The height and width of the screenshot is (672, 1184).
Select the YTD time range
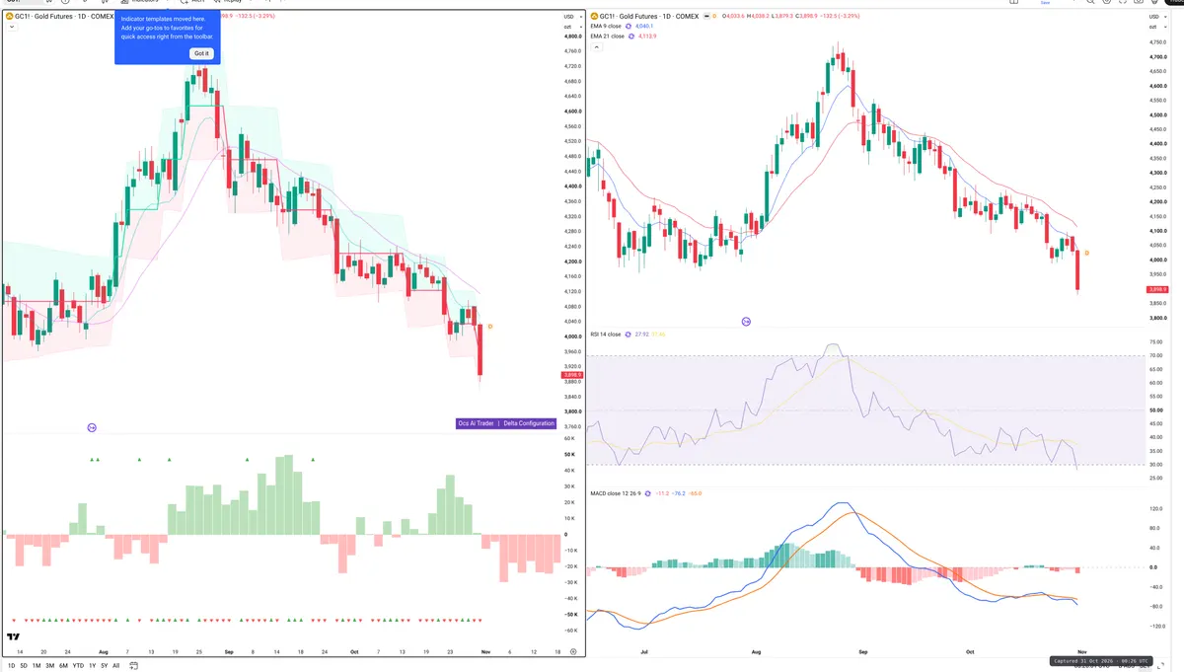[x=78, y=665]
